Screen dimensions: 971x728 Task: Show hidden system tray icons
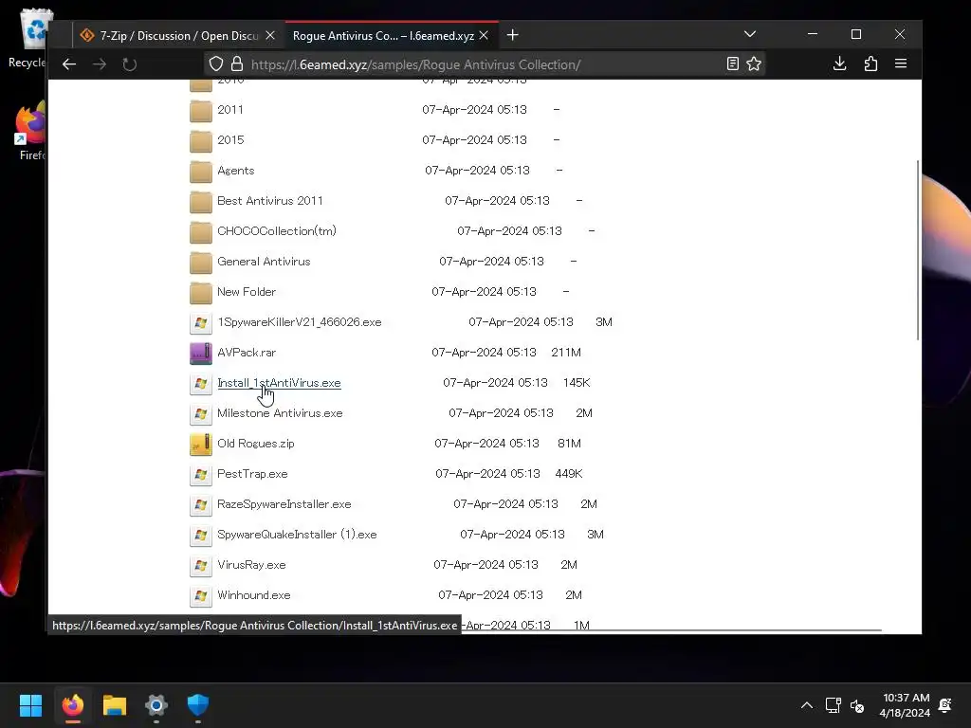806,705
